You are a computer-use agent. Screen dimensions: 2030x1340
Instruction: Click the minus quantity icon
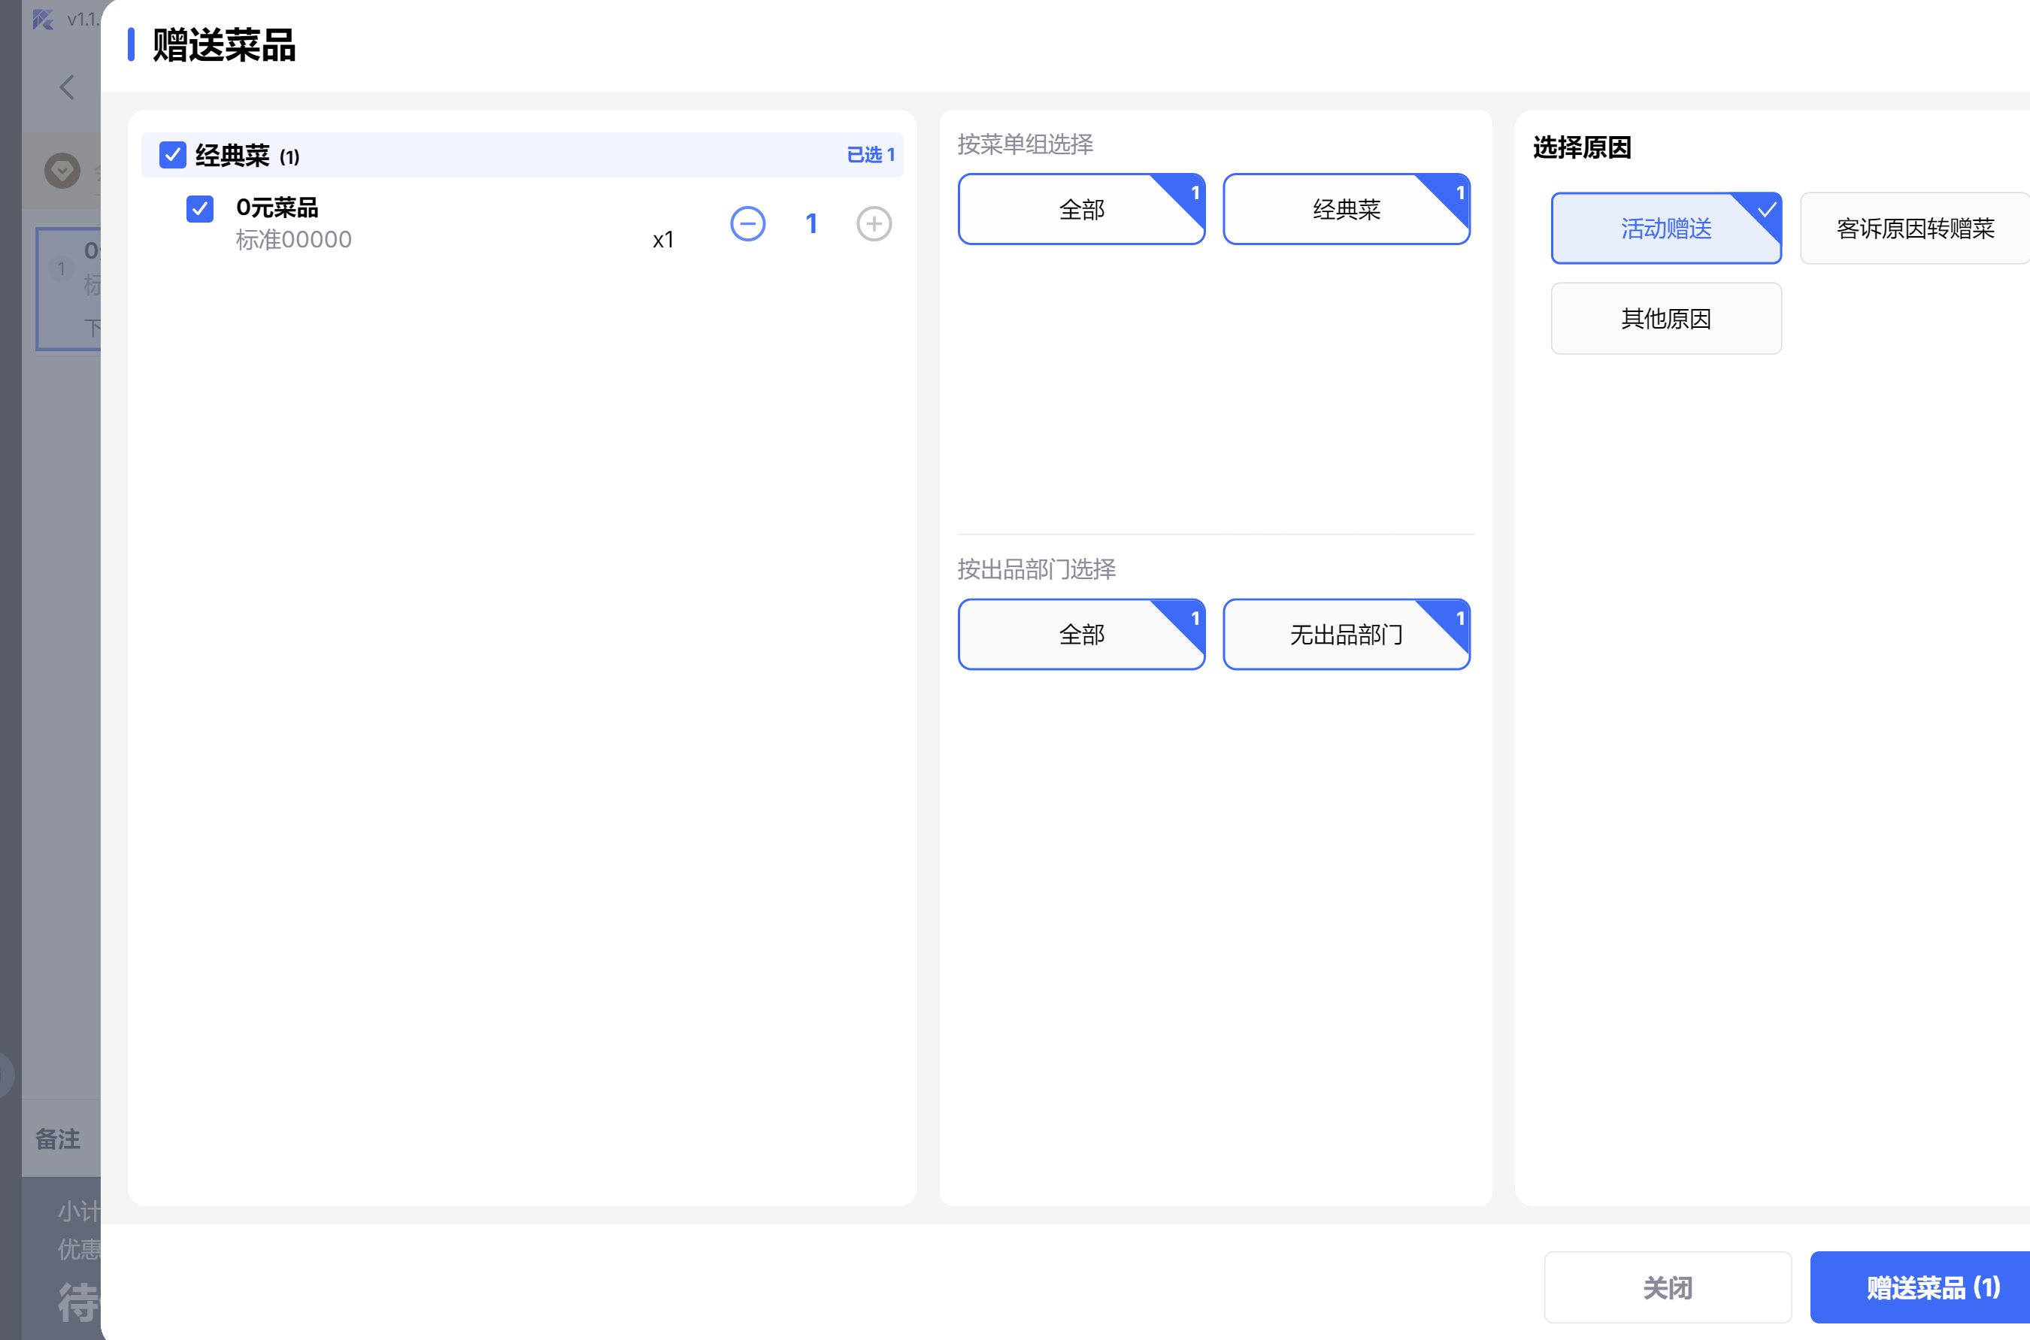click(x=747, y=224)
